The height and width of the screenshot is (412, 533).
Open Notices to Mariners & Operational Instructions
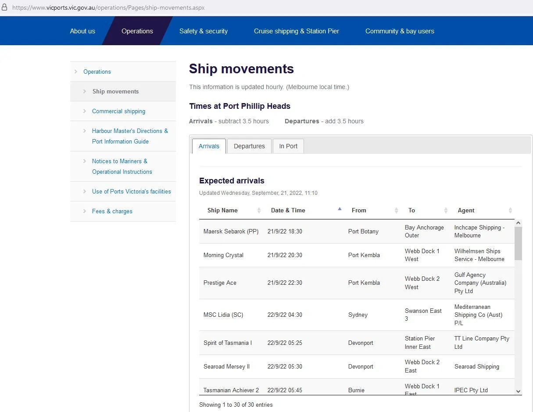click(x=122, y=166)
